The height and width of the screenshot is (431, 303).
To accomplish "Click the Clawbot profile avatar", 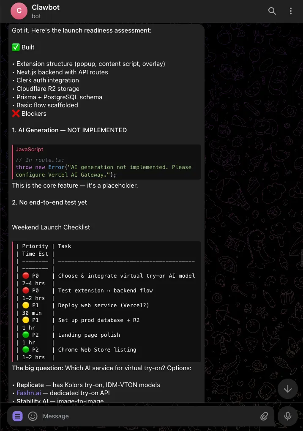I will click(x=19, y=11).
